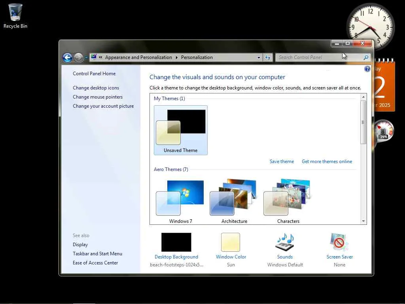Open recent pages dropdown beside Forward button
Image resolution: width=405 pixels, height=304 pixels.
pos(86,58)
